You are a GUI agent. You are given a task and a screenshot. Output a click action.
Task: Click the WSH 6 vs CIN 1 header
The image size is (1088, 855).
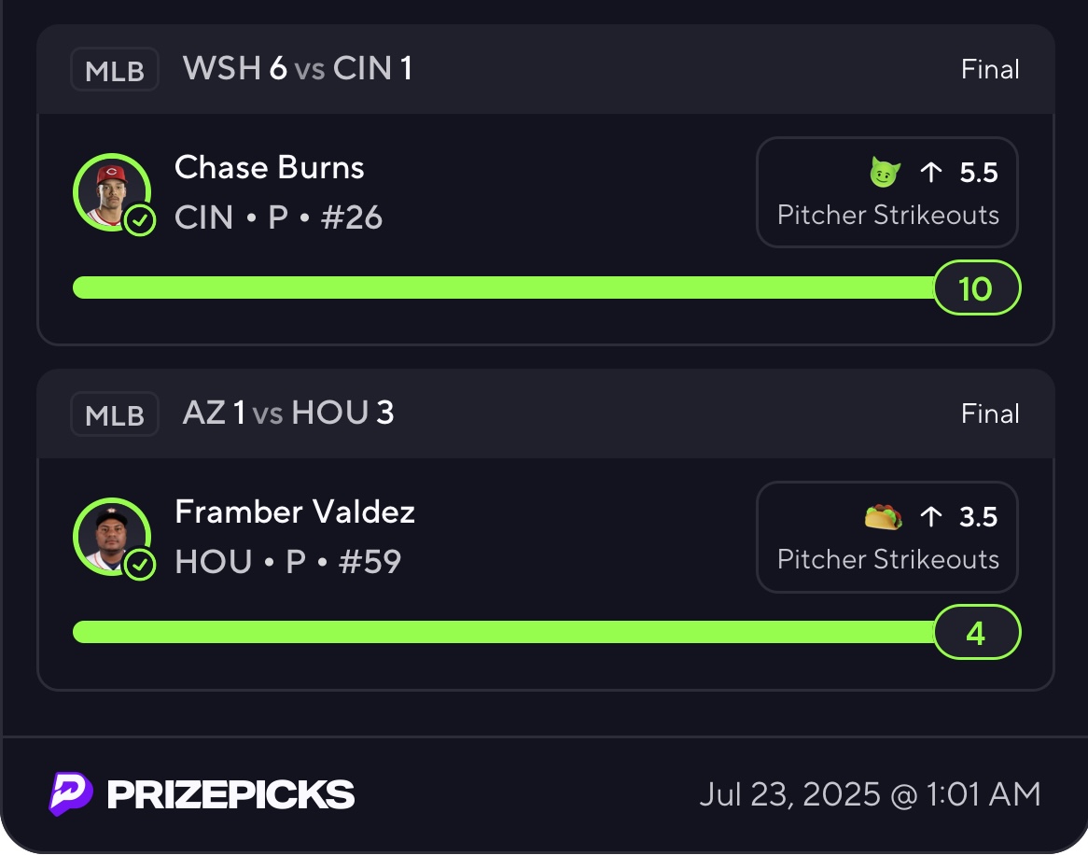pos(298,69)
